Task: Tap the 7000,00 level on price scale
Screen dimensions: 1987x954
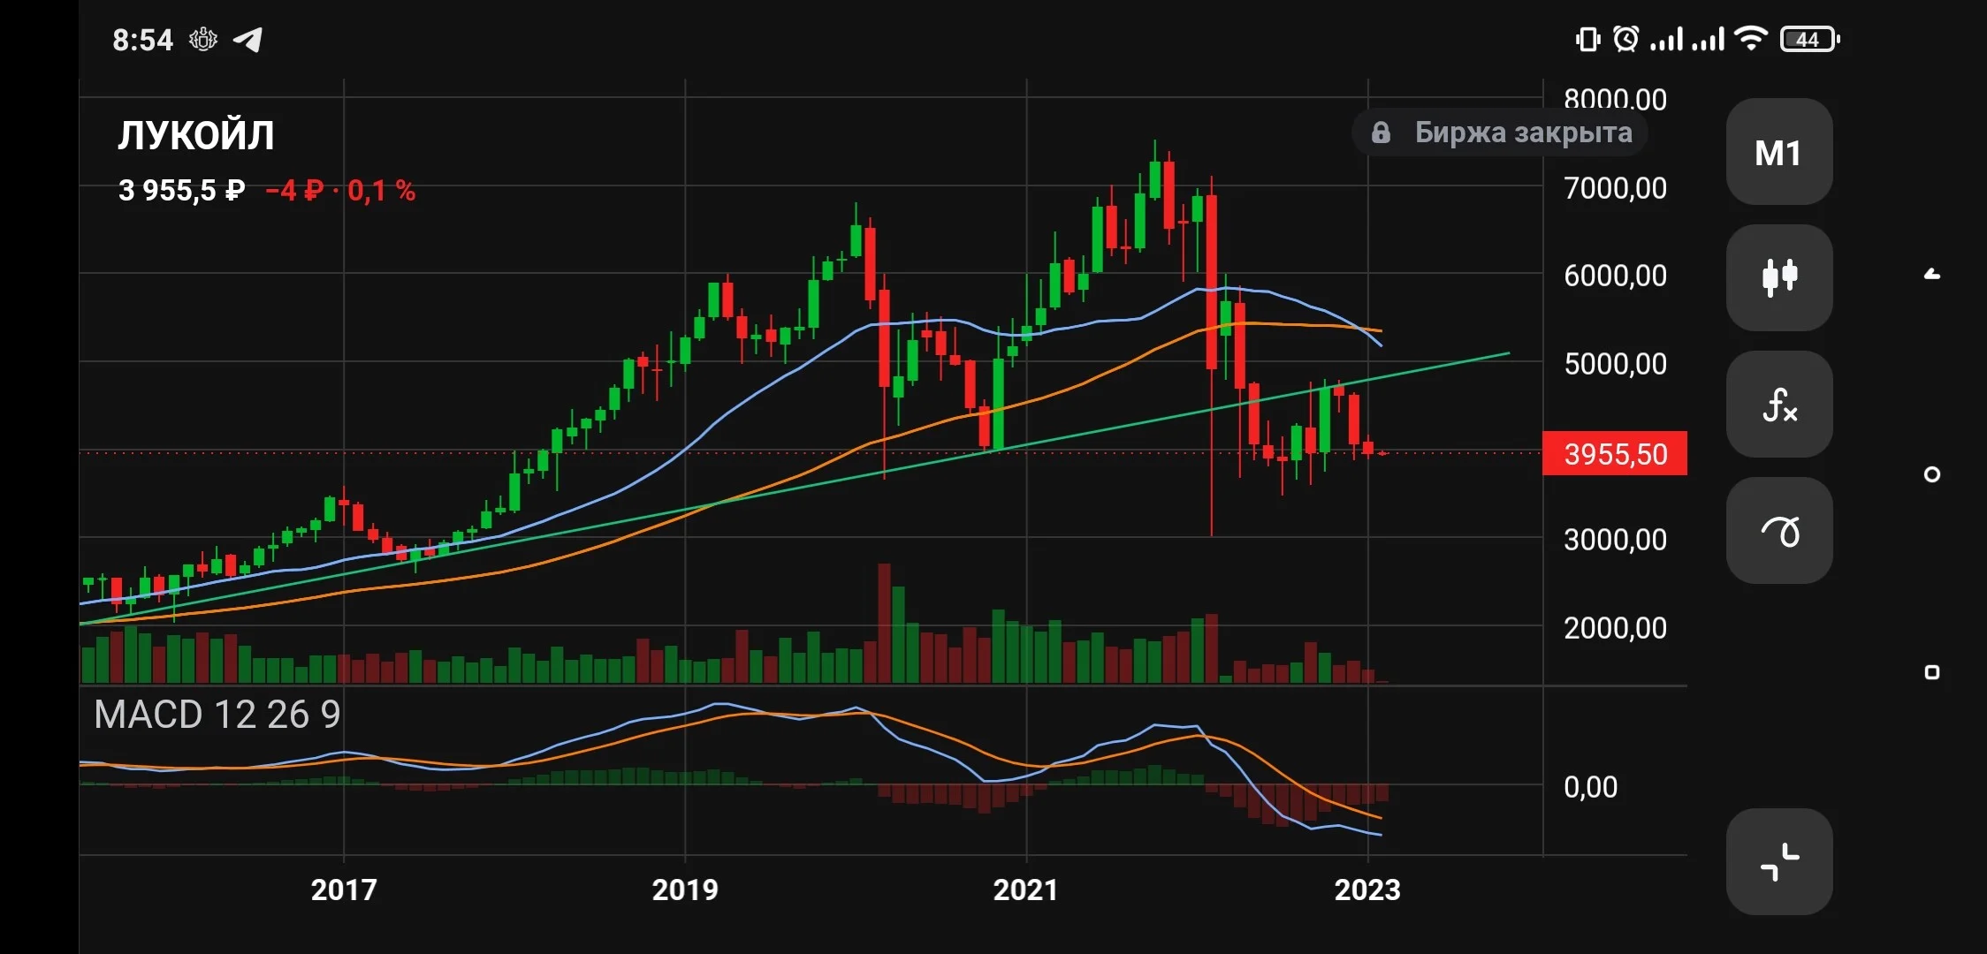Action: click(1615, 188)
